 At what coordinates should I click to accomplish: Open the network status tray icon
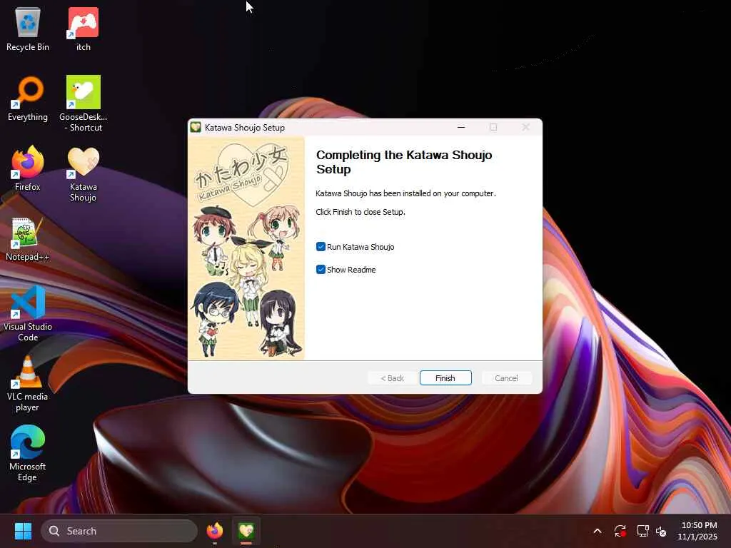point(643,531)
